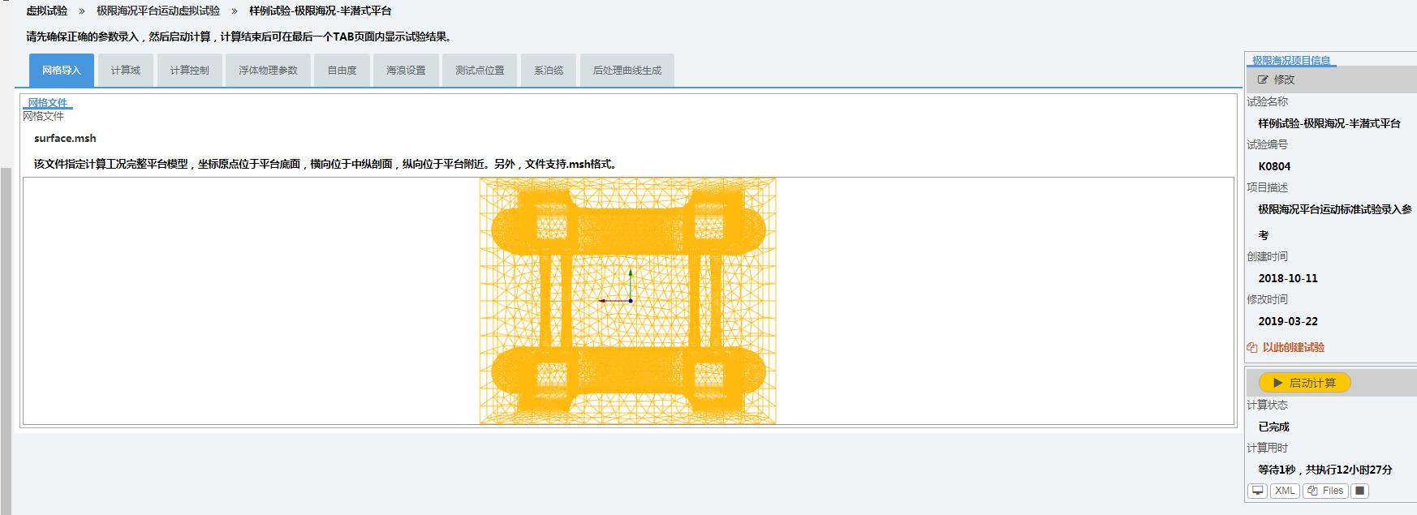Image resolution: width=1417 pixels, height=515 pixels.
Task: Open the Files button with copy icon
Action: (1325, 491)
